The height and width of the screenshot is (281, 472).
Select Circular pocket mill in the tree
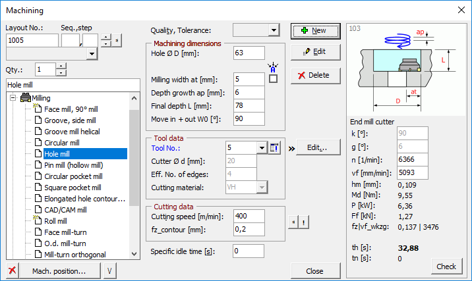[x=73, y=176]
